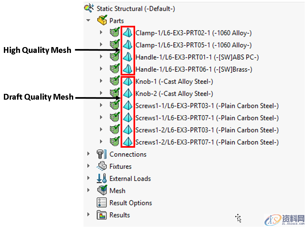The width and height of the screenshot is (307, 228).
Task: Select the Static Structural study icon
Action: (89, 8)
